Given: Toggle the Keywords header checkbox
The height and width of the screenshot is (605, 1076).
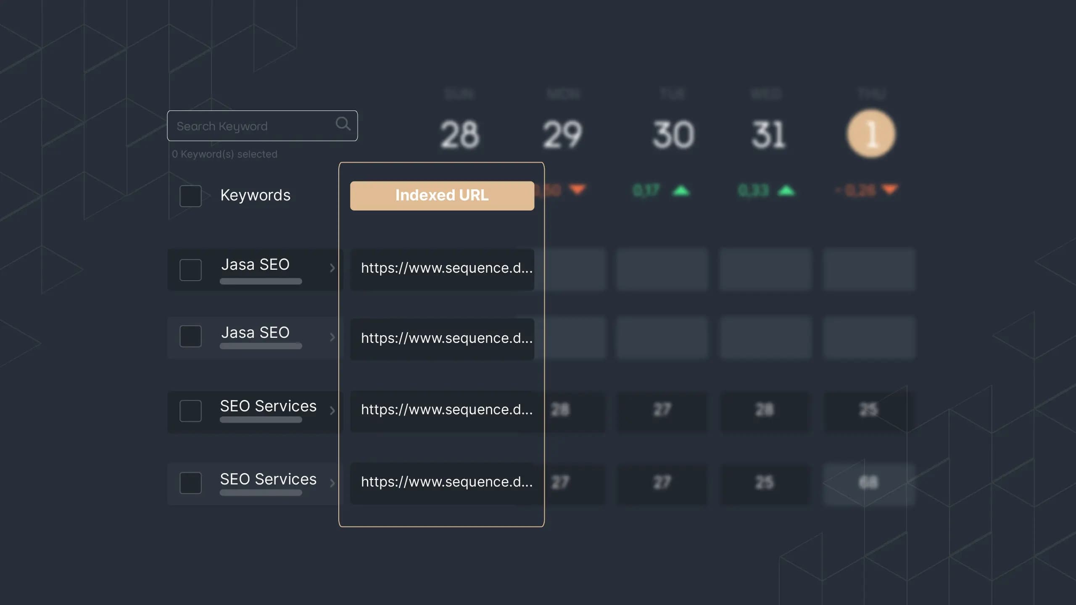Looking at the screenshot, I should click(x=190, y=195).
